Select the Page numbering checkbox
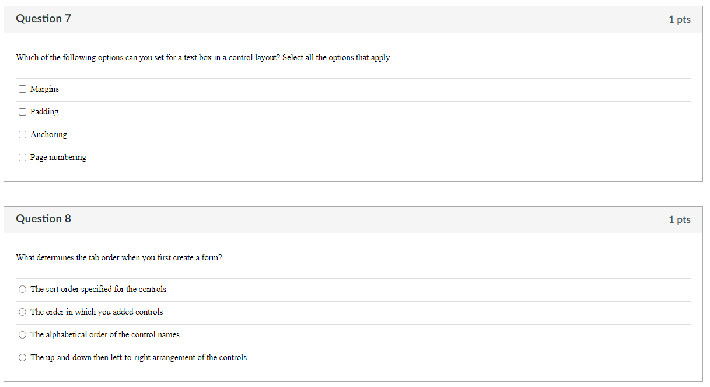This screenshot has height=387, width=710. click(x=22, y=158)
